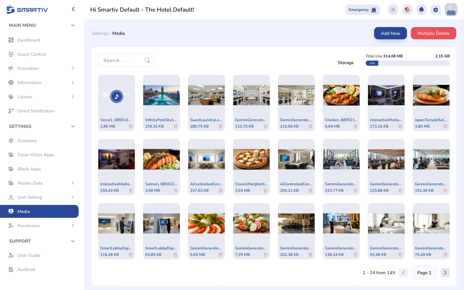464x290 pixels.
Task: Delete the 63,89 KB SmartLobbyDigi media with its trash icon
Action: click(176, 255)
